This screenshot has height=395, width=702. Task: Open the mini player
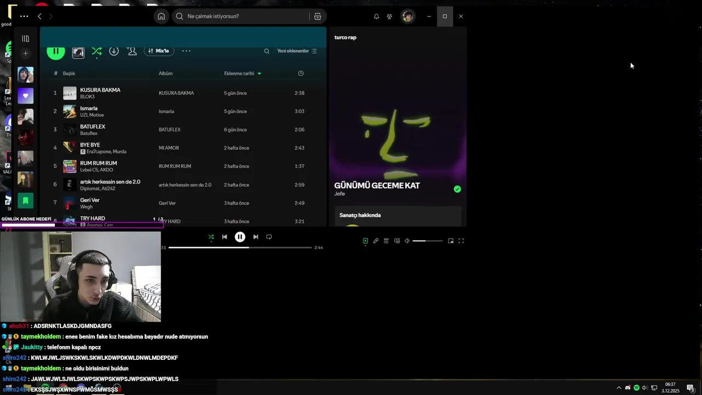(451, 241)
